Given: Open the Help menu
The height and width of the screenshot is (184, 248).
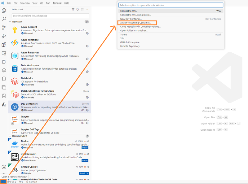Looking at the screenshot, I should click(x=67, y=3).
